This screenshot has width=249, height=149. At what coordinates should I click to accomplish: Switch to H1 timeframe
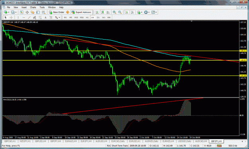pos(87,17)
